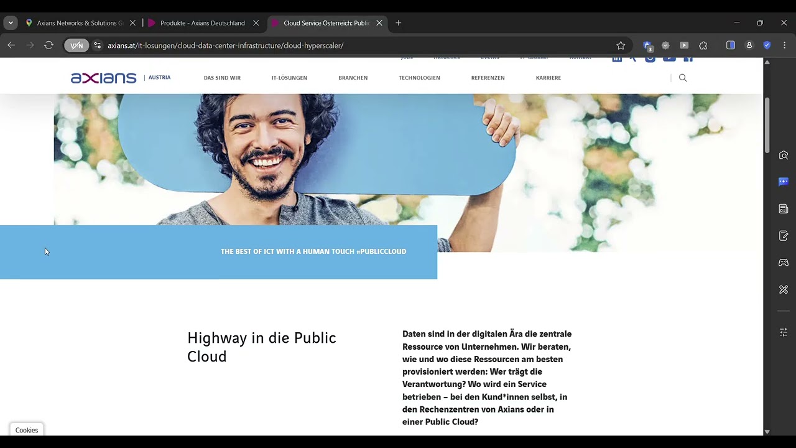Toggle the VPN pill in address bar
The image size is (796, 448).
(76, 45)
